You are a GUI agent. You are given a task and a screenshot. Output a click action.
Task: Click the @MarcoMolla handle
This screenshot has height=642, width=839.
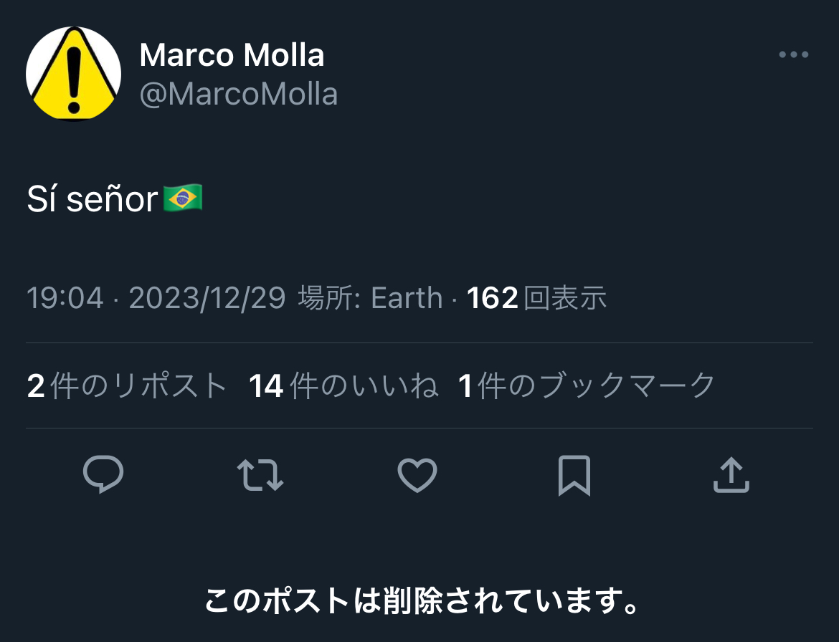238,94
